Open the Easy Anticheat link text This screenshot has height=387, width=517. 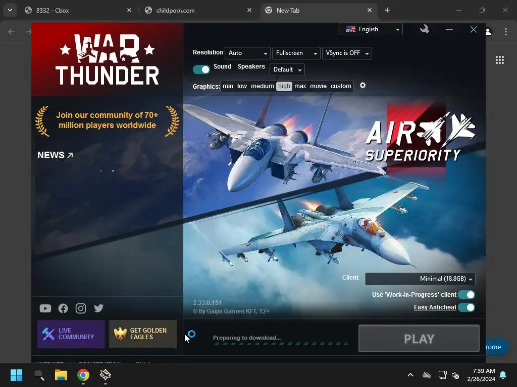[x=435, y=307]
